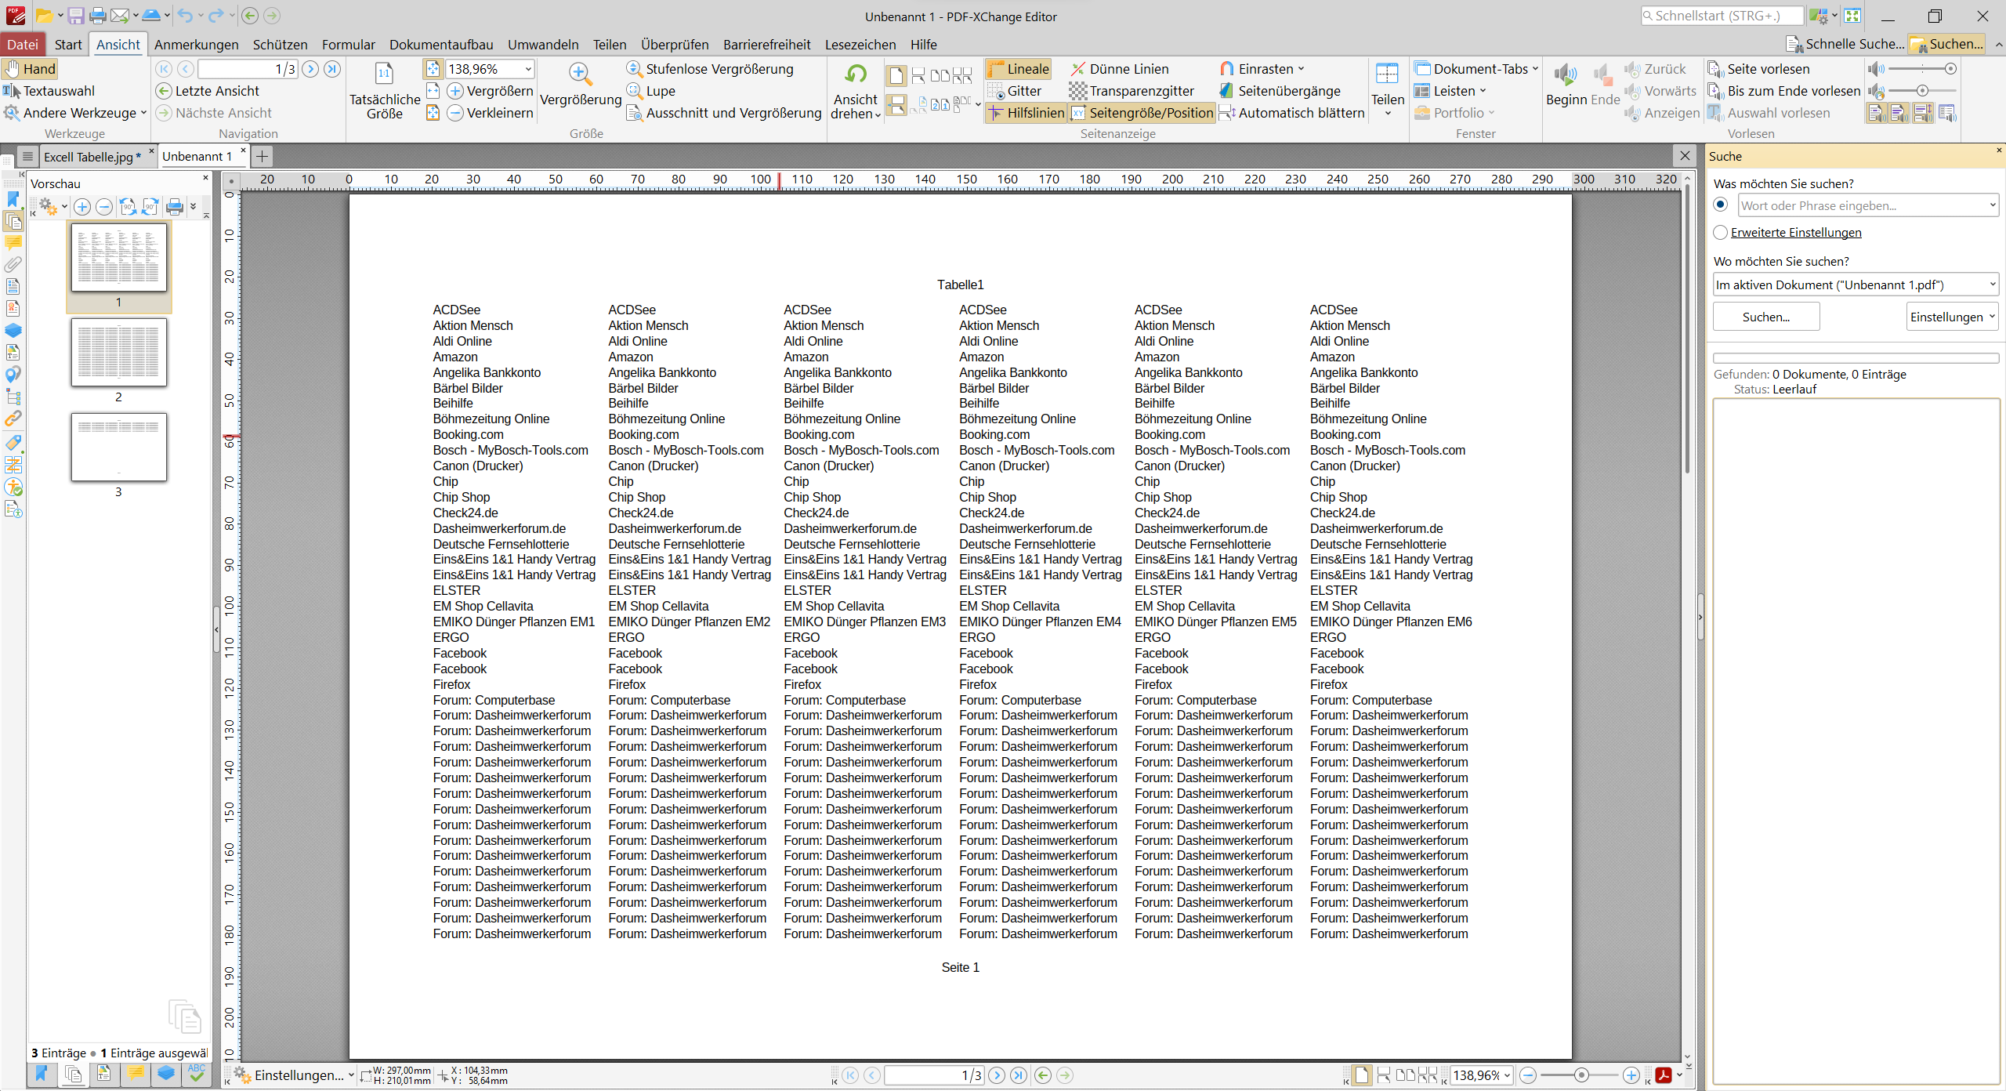Click the Vergrößern zoom-in button
Image resolution: width=2006 pixels, height=1091 pixels.
coord(490,91)
